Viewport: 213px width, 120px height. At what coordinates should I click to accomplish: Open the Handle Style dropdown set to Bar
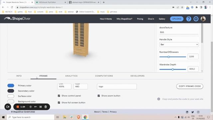click(x=179, y=44)
